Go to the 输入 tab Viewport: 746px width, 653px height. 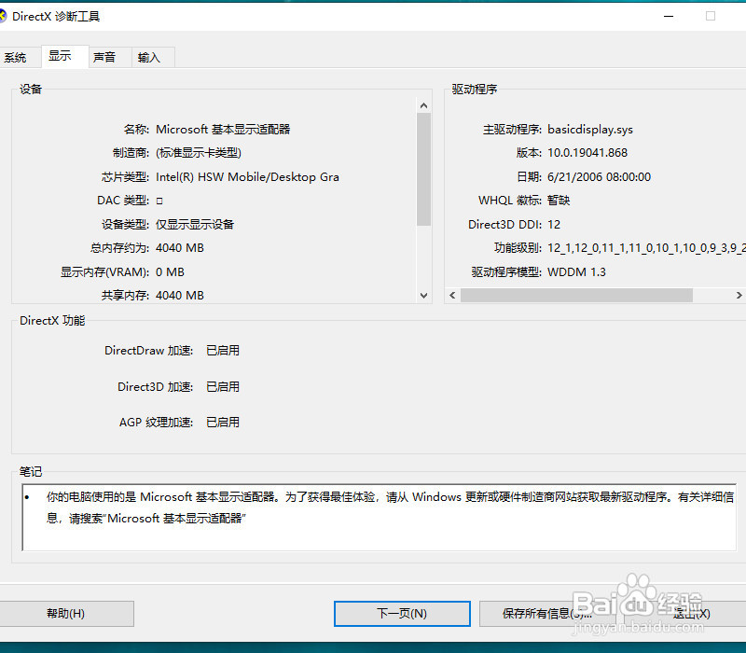point(153,58)
